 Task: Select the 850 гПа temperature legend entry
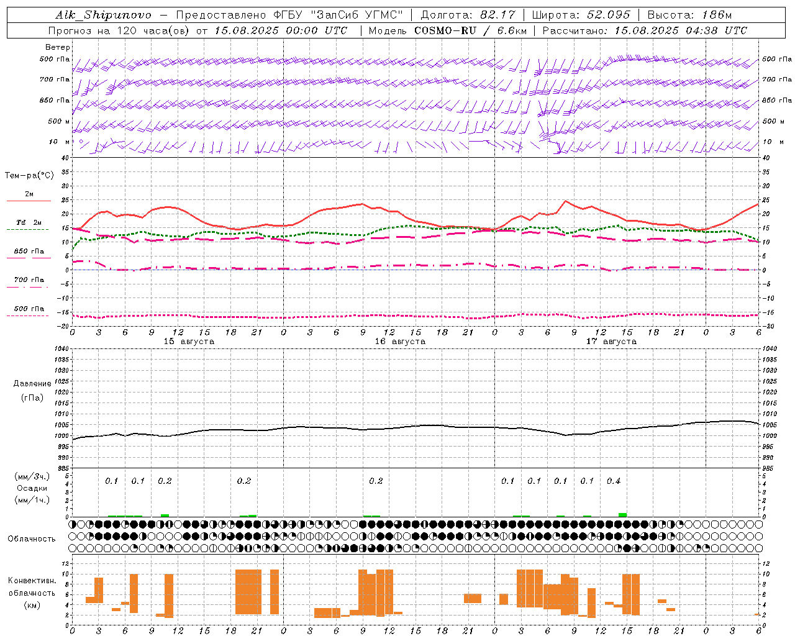(29, 252)
